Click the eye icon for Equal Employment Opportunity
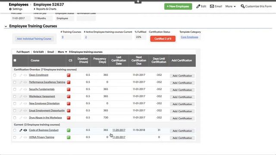This screenshot has height=155, width=276. coord(25,111)
